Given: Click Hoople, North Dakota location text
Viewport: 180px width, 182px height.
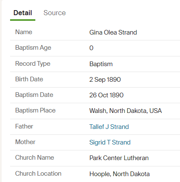Looking at the screenshot, I should point(119,174).
